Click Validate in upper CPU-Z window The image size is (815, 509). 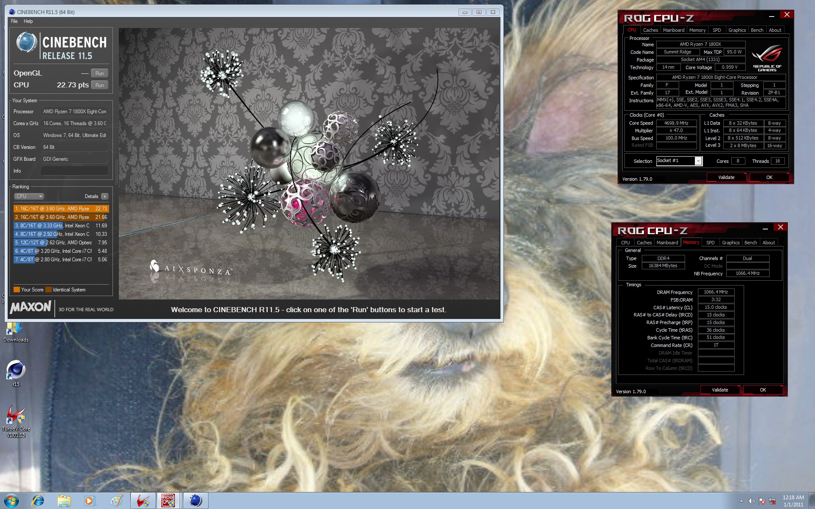726,177
